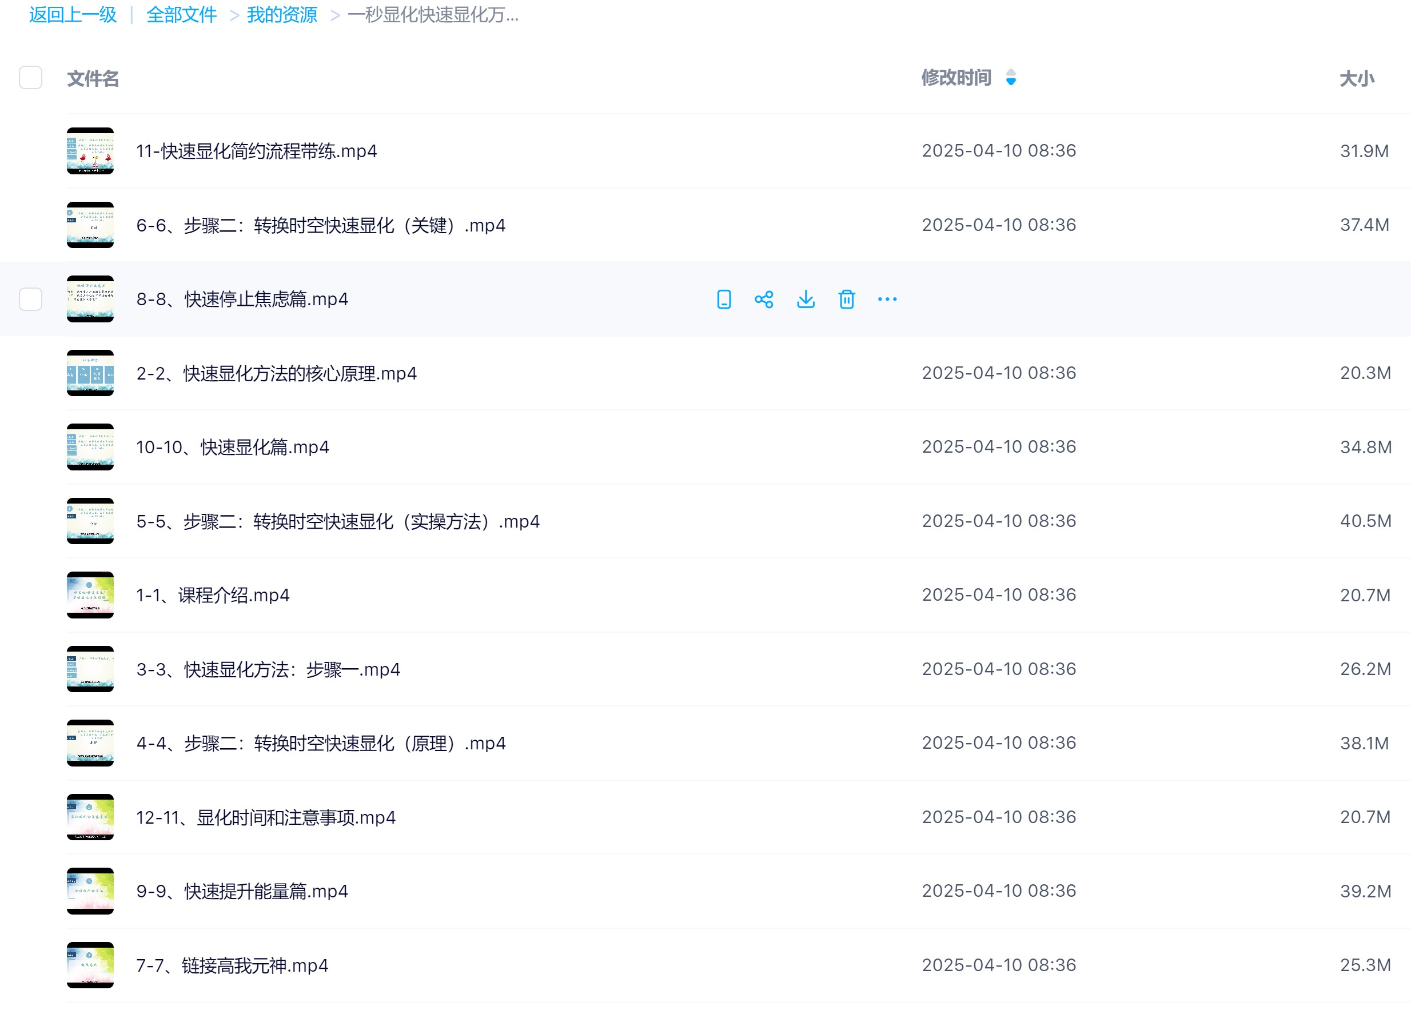Open the 我的资源 folder breadcrumb

coord(282,15)
